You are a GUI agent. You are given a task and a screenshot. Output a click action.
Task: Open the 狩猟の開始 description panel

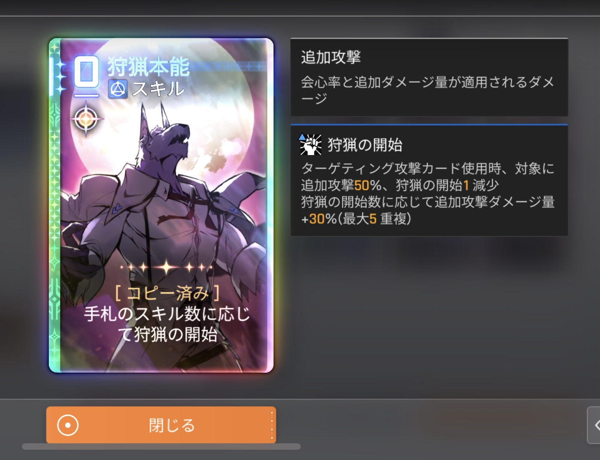click(429, 180)
